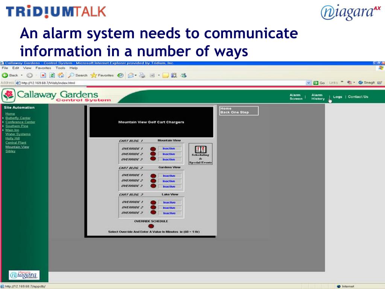Click the plugin toolbar icon beside SnagIt

pyautogui.click(x=349, y=82)
